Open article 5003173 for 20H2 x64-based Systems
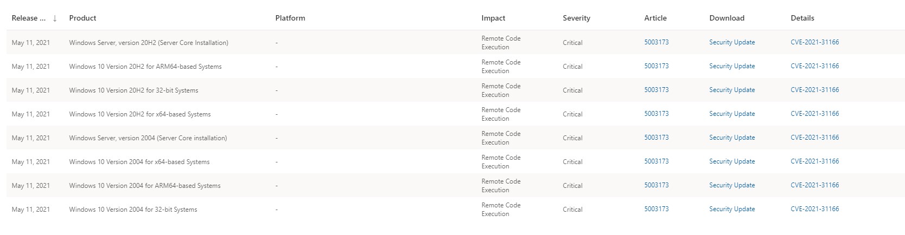Viewport: 905px width, 235px height. click(x=657, y=114)
